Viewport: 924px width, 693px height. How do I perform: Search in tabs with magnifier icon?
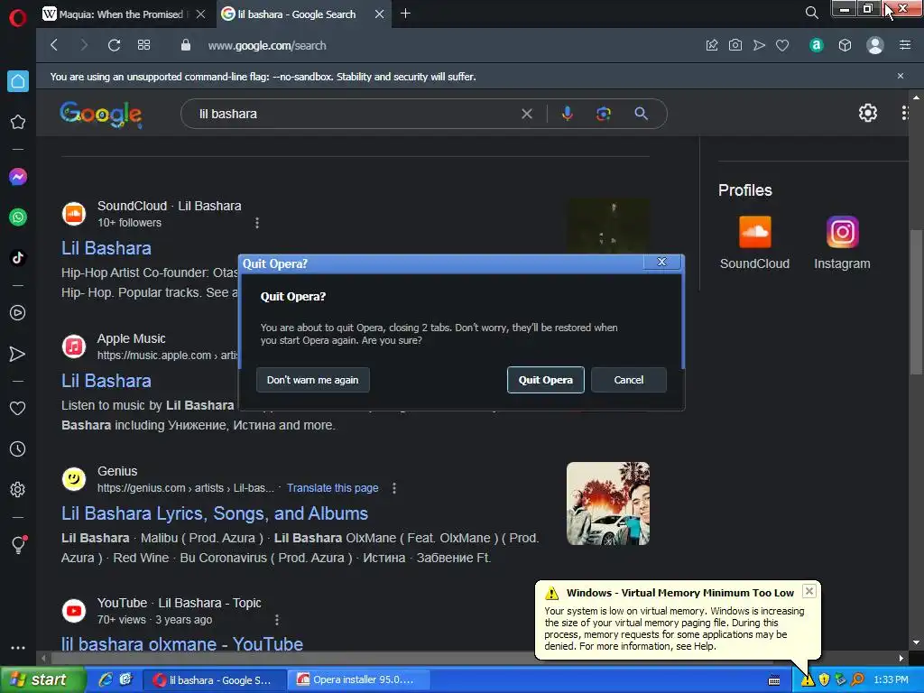(811, 13)
